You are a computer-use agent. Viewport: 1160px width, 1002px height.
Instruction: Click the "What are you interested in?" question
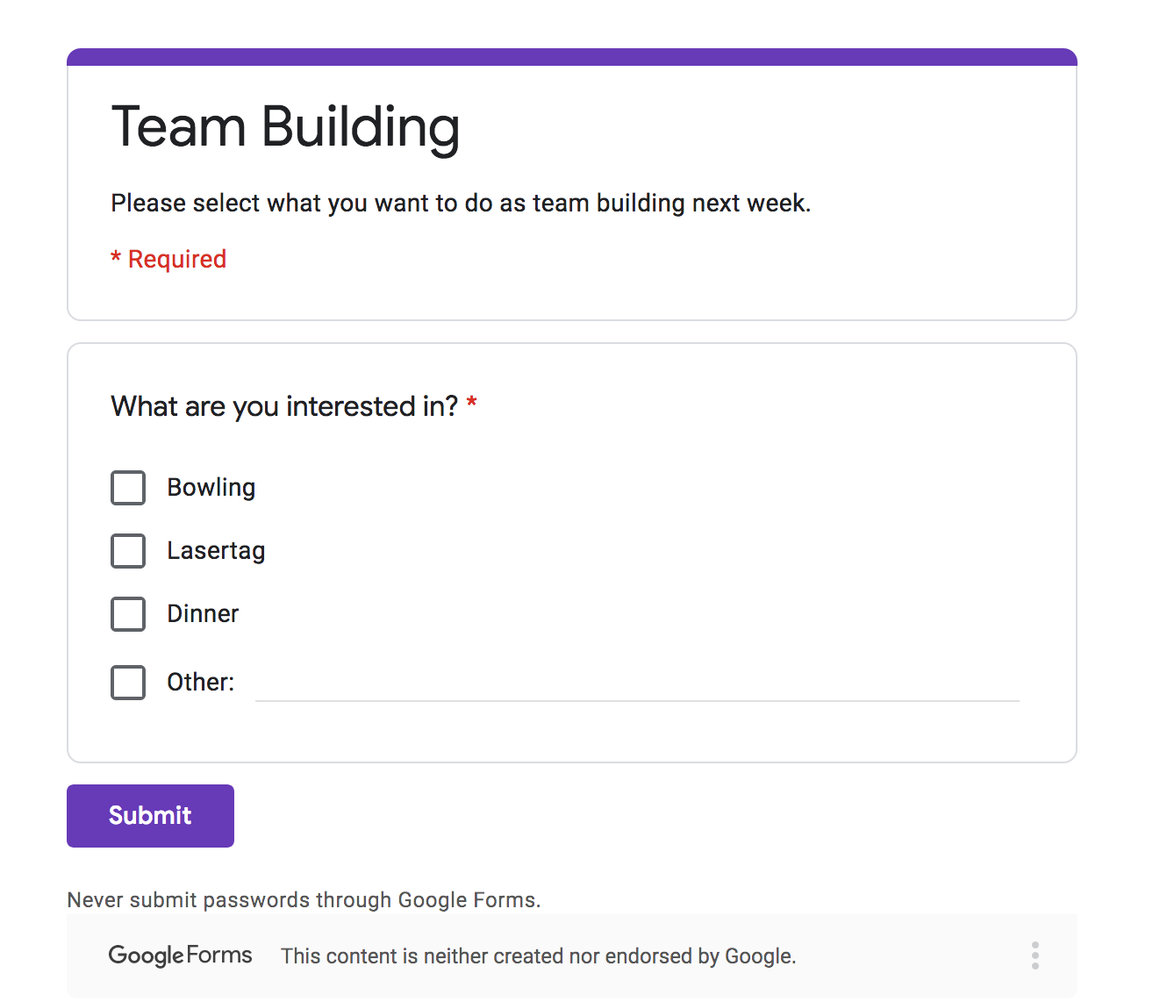[284, 406]
